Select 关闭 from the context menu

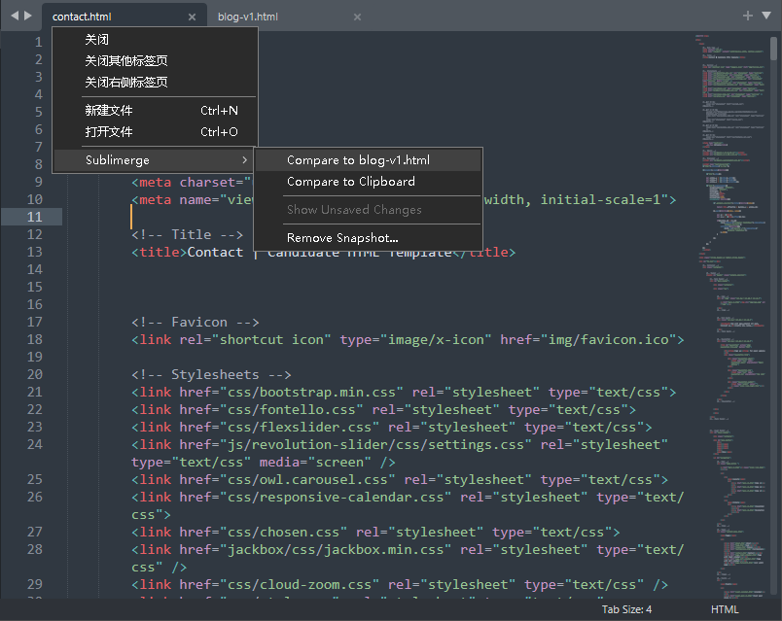pos(95,39)
